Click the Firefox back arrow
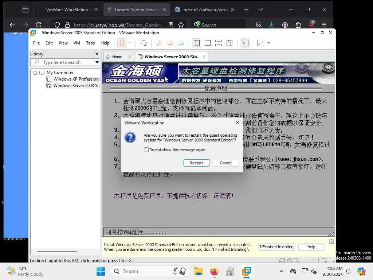 (12, 25)
